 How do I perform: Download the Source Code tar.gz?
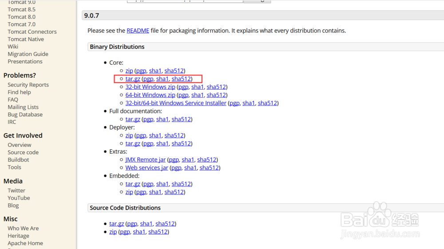[116, 224]
